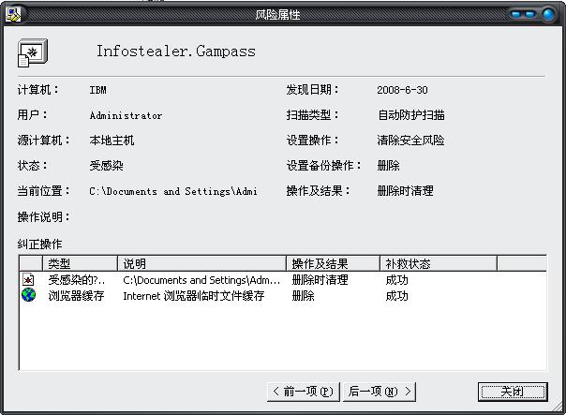Select the browser cache globe icon
The height and width of the screenshot is (415, 566).
[28, 295]
